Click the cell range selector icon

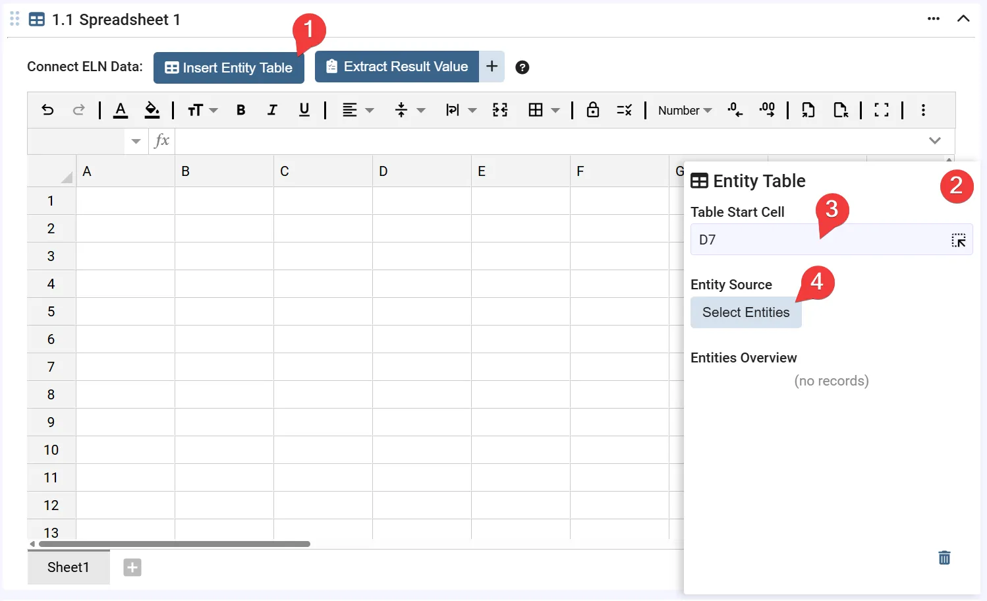coord(958,241)
